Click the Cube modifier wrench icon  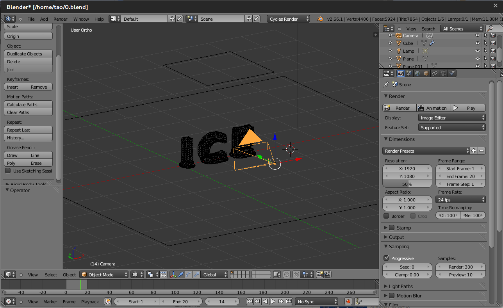432,43
